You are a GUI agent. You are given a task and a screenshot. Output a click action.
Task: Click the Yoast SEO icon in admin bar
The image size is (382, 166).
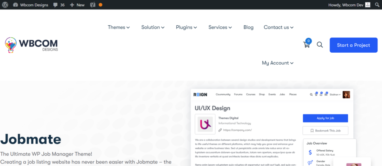pos(92,5)
